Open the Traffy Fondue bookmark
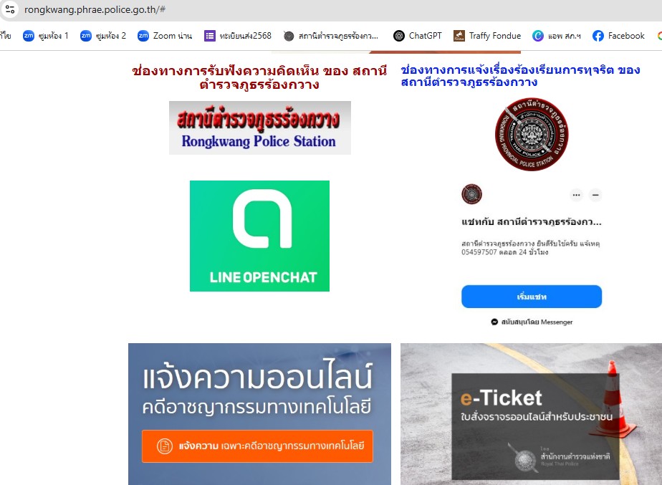662x485 pixels. click(x=487, y=36)
